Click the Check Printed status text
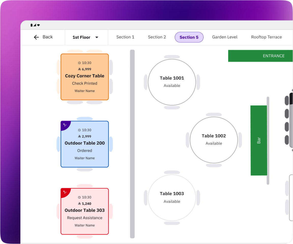Screen dimensions: 293x244 pos(85,83)
